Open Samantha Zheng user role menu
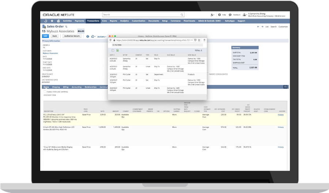 click(x=266, y=15)
